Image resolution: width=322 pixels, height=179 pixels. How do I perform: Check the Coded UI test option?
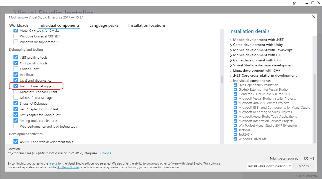point(16,69)
